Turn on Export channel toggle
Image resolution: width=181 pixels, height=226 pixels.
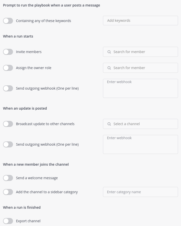click(8, 221)
